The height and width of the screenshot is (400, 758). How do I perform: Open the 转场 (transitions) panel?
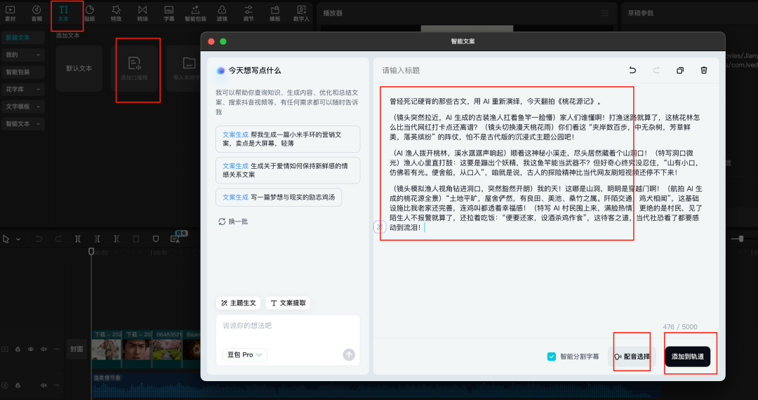[x=142, y=12]
